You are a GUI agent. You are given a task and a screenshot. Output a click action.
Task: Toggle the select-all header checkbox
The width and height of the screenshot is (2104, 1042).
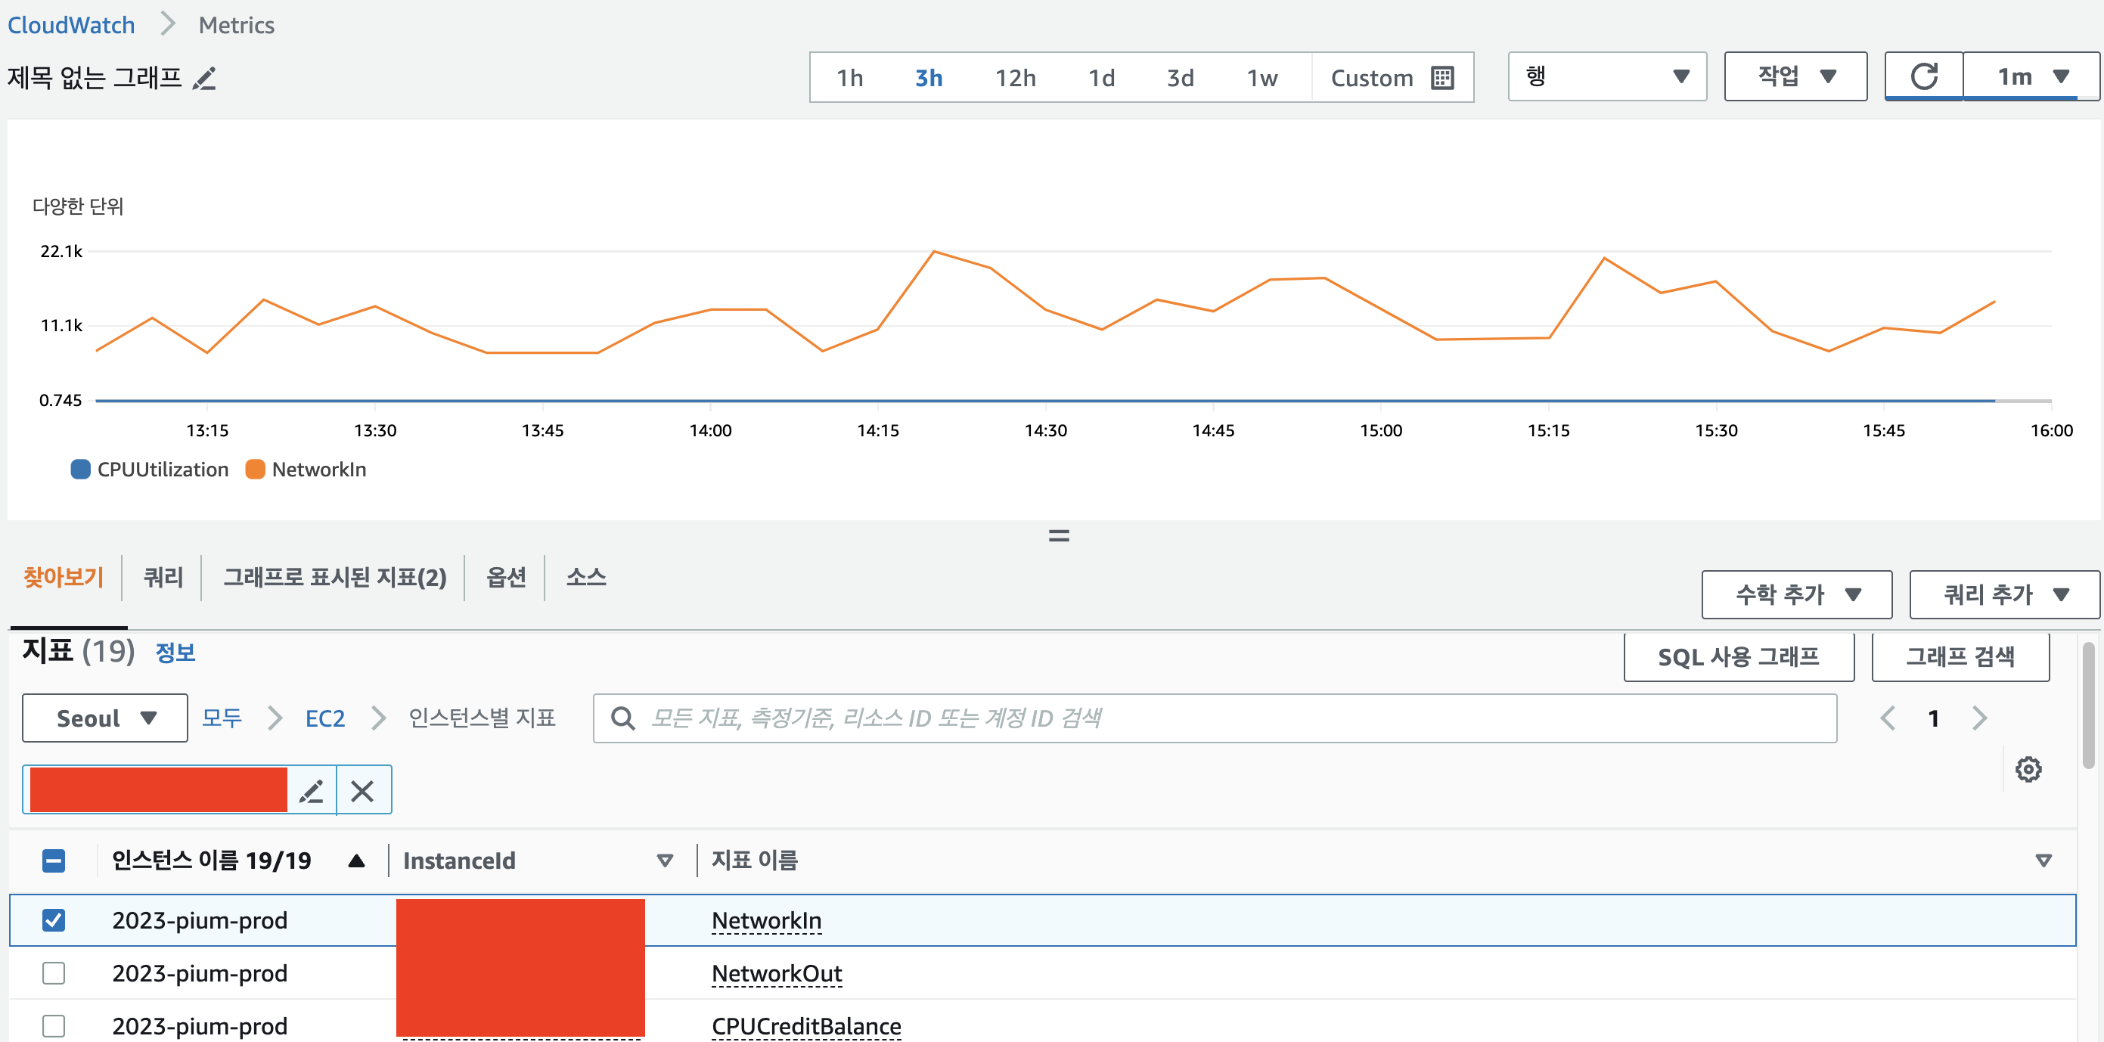tap(54, 860)
